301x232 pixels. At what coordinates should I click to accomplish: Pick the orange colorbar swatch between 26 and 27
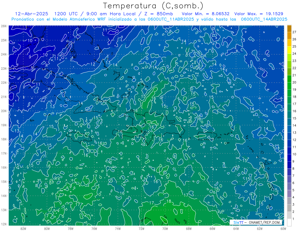(x=289, y=36)
